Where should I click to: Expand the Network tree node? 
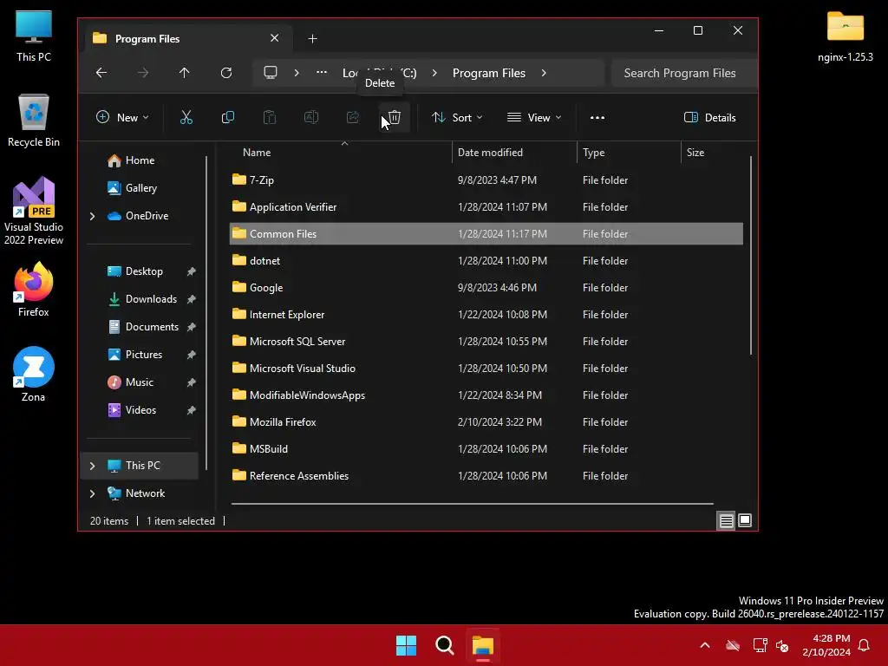92,493
